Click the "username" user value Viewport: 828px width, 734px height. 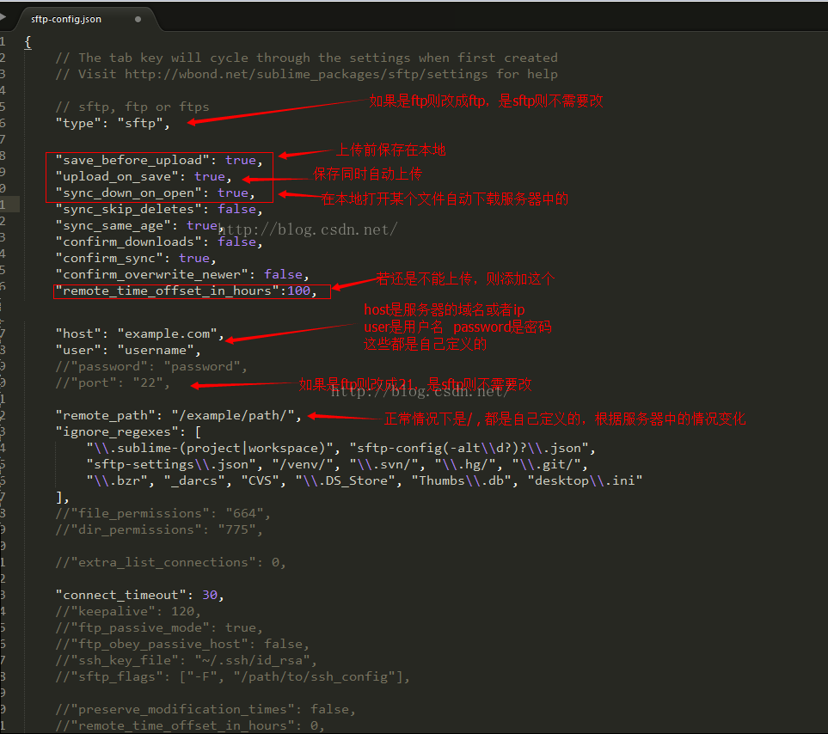tap(156, 350)
